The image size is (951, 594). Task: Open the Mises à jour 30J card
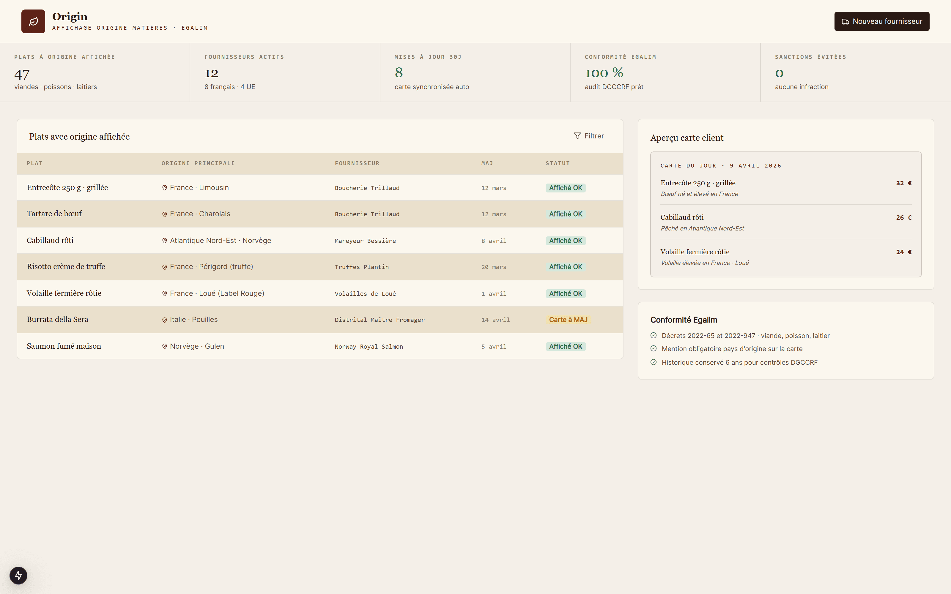tap(475, 73)
